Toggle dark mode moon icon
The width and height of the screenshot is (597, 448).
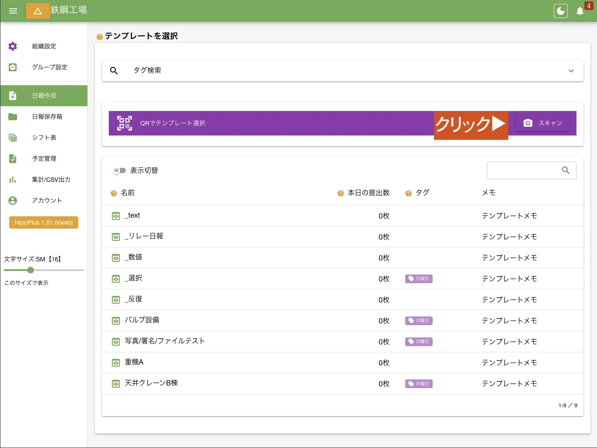561,11
